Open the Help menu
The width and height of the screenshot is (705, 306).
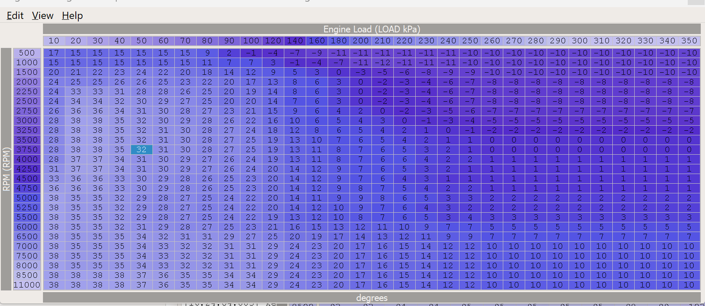click(x=72, y=16)
